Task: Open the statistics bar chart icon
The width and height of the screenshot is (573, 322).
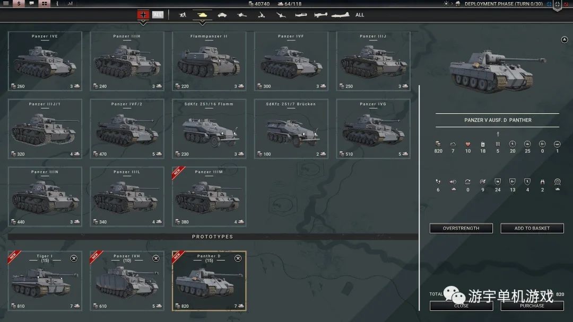Action: pyautogui.click(x=70, y=4)
